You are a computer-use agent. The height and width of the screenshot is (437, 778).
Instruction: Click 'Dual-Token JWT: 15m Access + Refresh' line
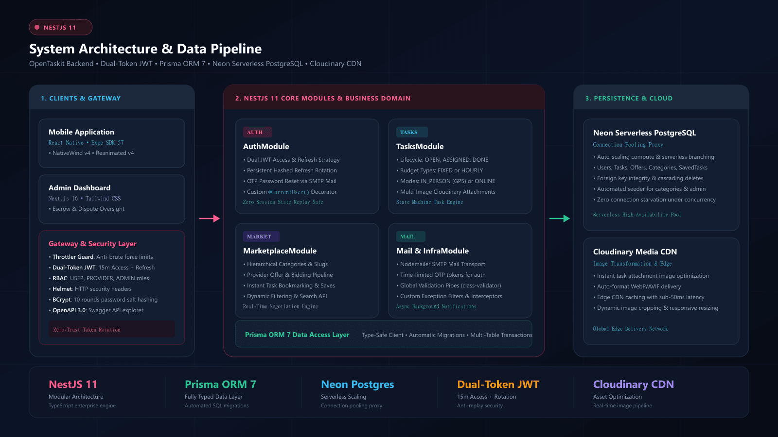[102, 268]
